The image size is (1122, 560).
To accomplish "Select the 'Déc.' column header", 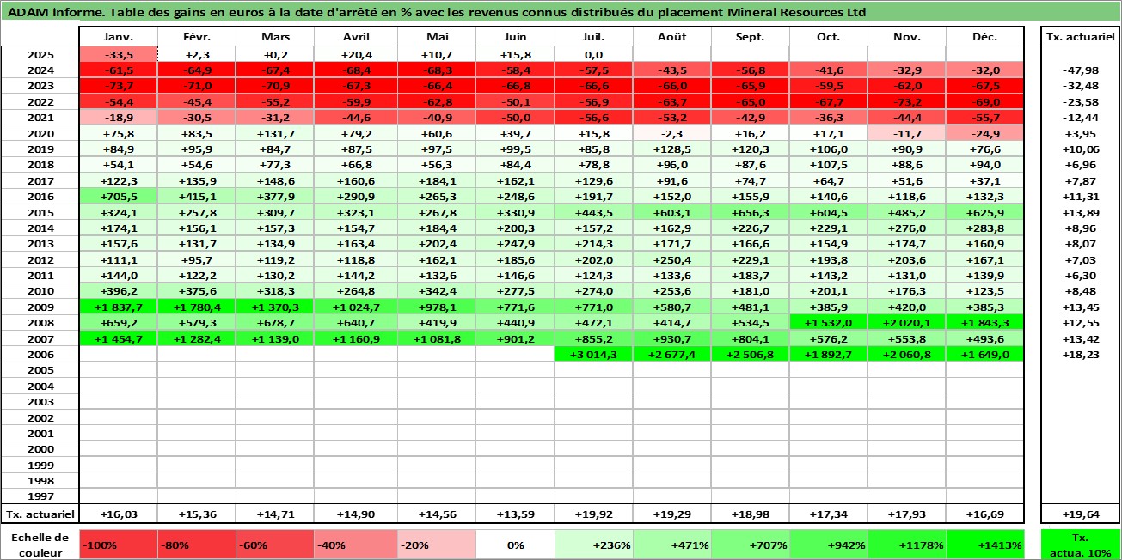I will tap(985, 37).
